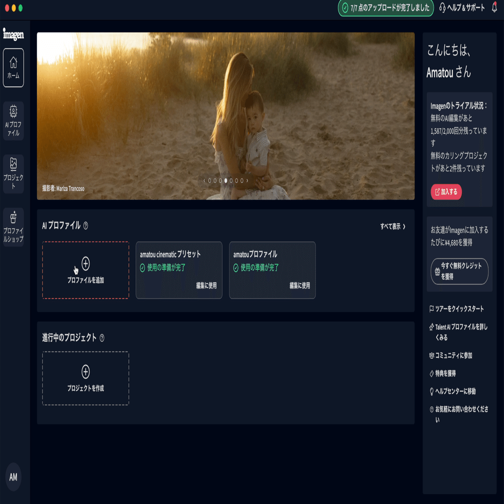Open the ホーム home sidebar item
The image size is (504, 504).
coord(13,68)
